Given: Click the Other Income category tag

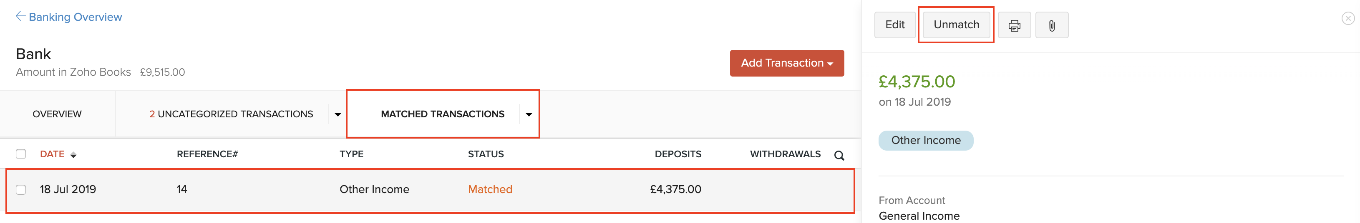Looking at the screenshot, I should tap(925, 141).
